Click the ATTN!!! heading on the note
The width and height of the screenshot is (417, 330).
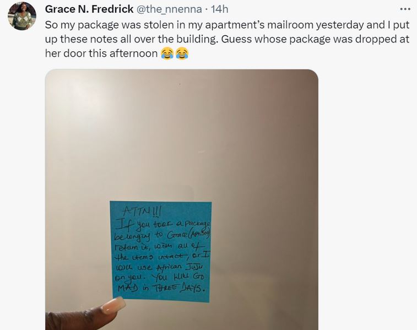click(x=142, y=212)
